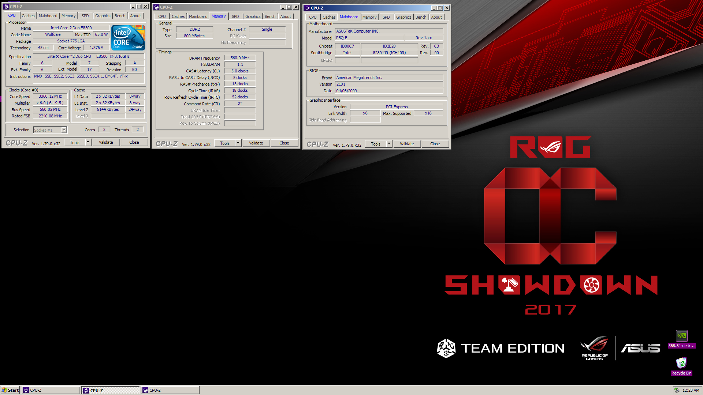This screenshot has width=703, height=395.
Task: Open Graphics tab in right CPU-Z window
Action: (x=403, y=17)
